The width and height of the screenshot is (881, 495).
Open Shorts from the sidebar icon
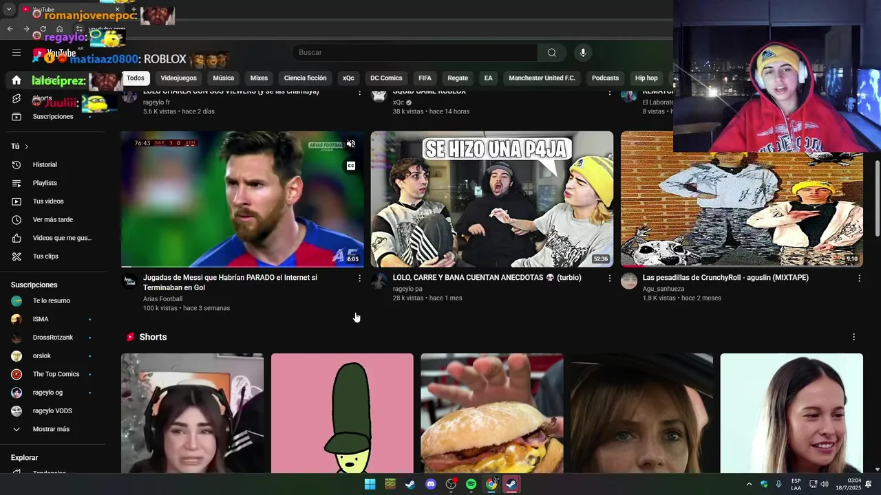[x=17, y=98]
